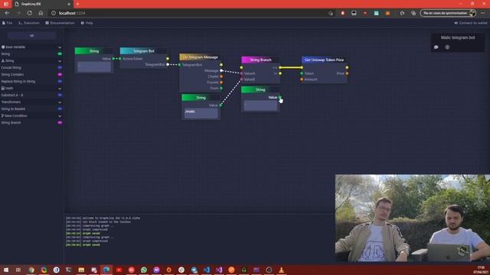Click value field of String node feeding Telegram Bot
Screen dimensions: 490x275
tap(94, 66)
